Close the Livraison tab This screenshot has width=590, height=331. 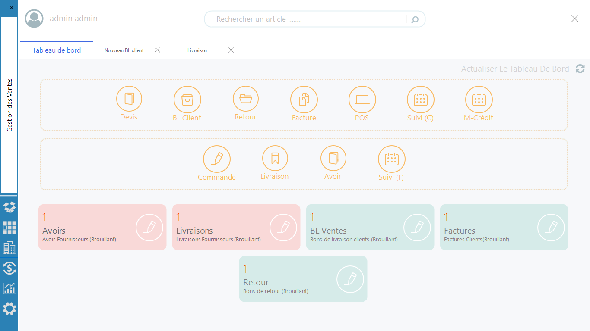(x=231, y=50)
